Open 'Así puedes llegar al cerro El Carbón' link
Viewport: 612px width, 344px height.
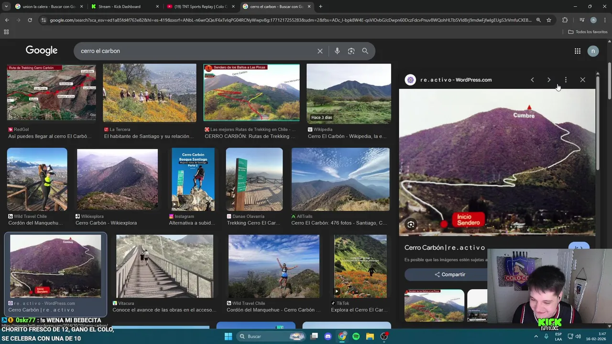[49, 136]
